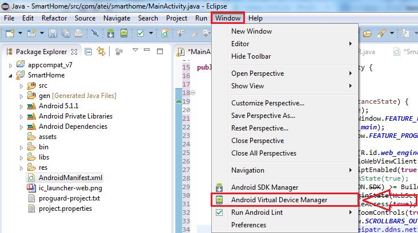Click the Save All toolbar icon
Screen dimensions: 418x233
click(66, 33)
